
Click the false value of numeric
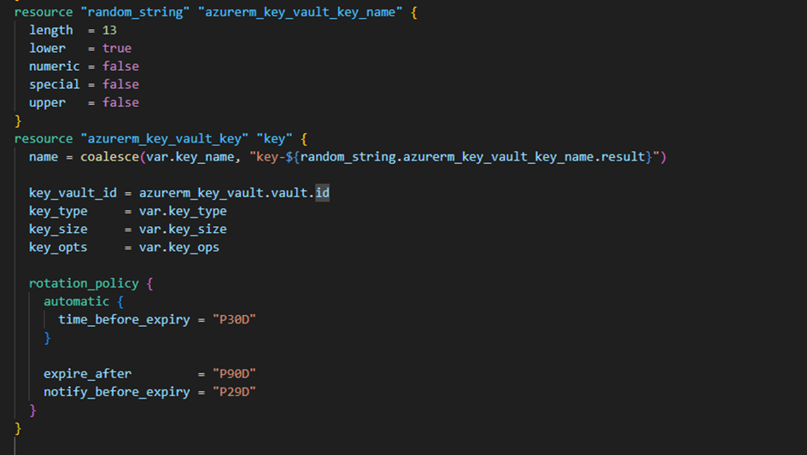tap(120, 66)
